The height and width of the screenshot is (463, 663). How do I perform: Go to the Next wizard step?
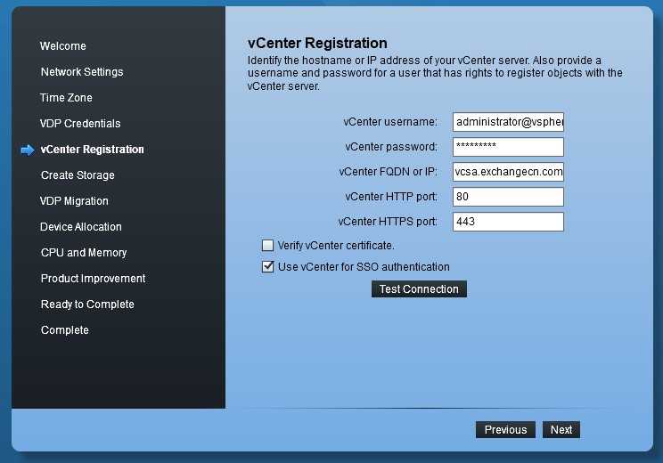pyautogui.click(x=561, y=430)
